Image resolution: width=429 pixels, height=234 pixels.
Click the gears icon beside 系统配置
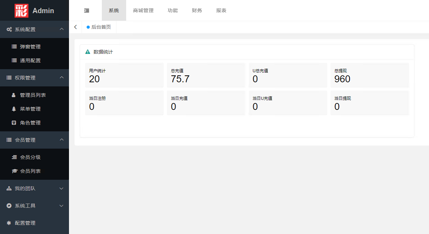click(x=9, y=30)
